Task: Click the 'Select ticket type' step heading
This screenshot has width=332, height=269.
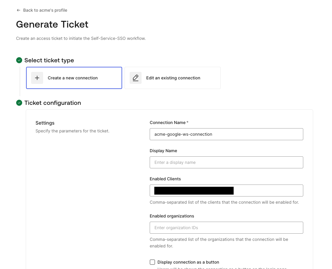Action: tap(49, 60)
